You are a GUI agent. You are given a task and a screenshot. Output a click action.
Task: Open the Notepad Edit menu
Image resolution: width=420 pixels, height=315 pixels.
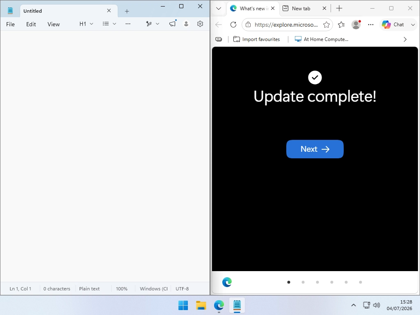click(x=31, y=24)
